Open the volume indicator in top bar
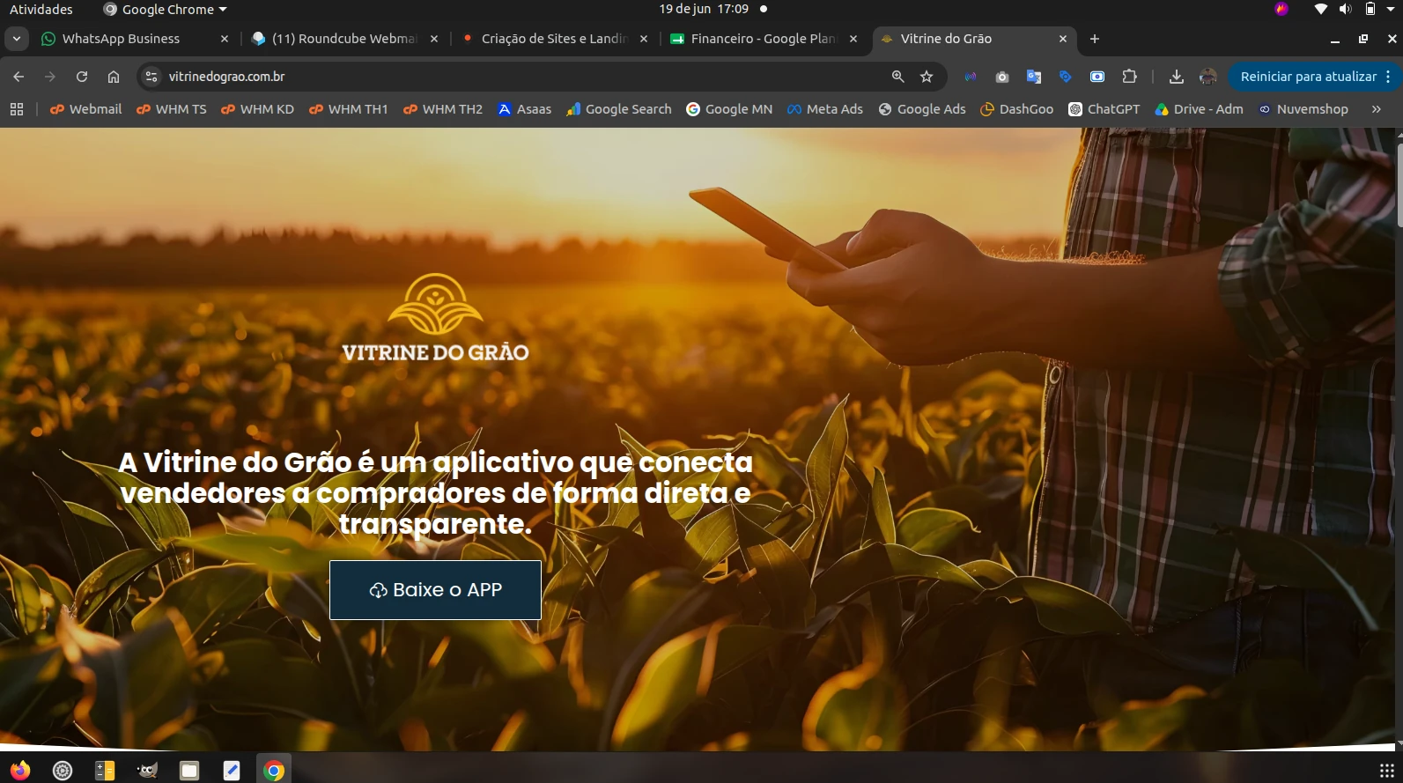Image resolution: width=1403 pixels, height=783 pixels. pyautogui.click(x=1345, y=9)
